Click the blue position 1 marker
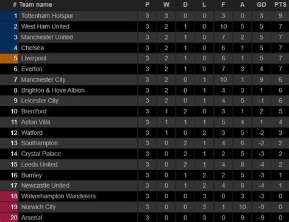 click(x=9, y=16)
